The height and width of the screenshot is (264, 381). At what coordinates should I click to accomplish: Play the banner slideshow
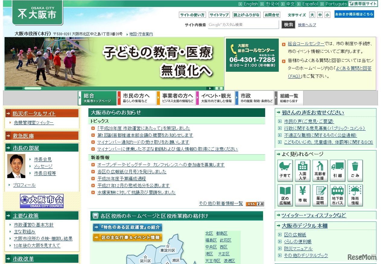pyautogui.click(x=210, y=88)
